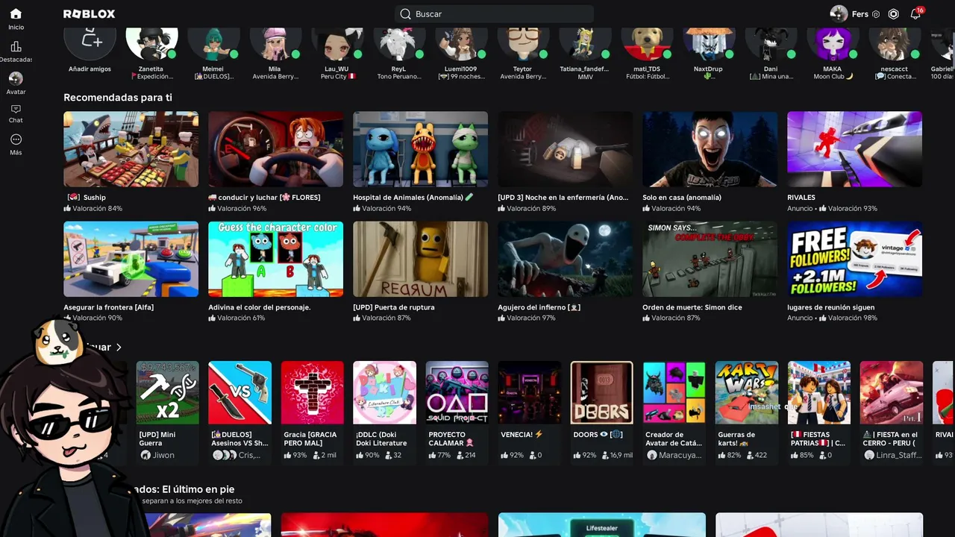
Task: Open Hospital de Animales game thumbnail
Action: pos(420,149)
